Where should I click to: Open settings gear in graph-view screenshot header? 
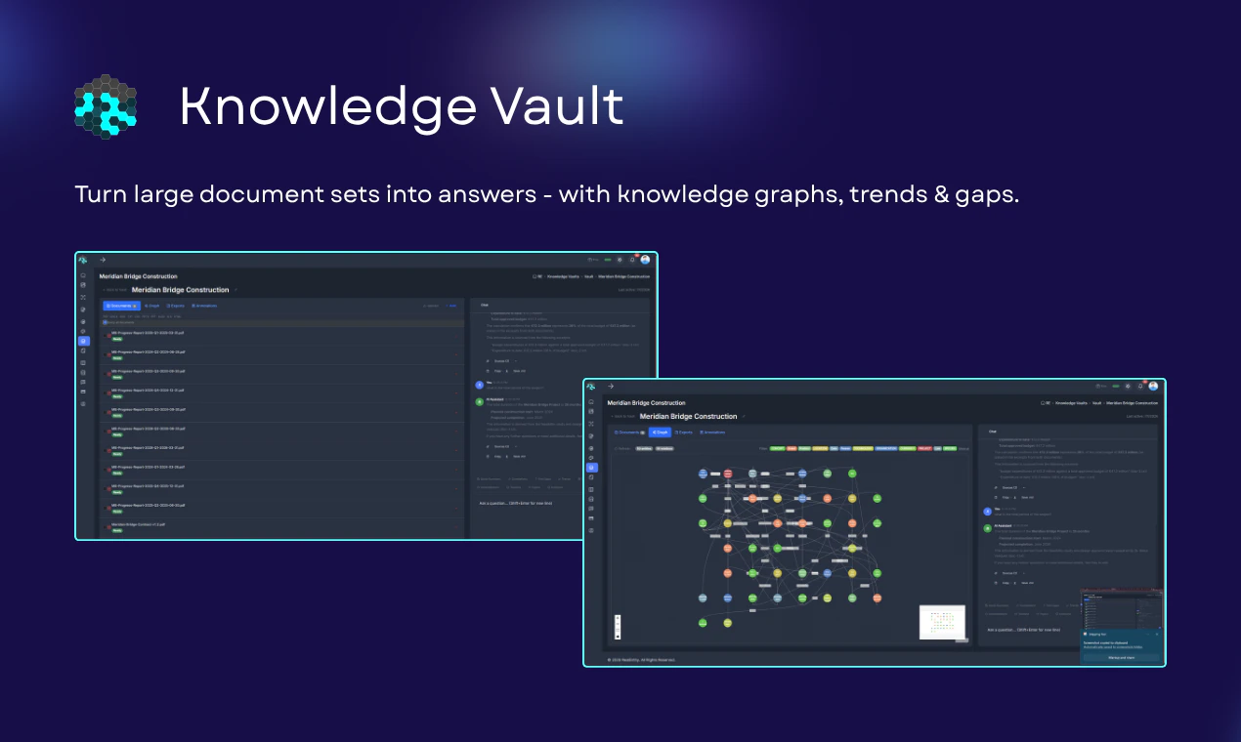1128,387
